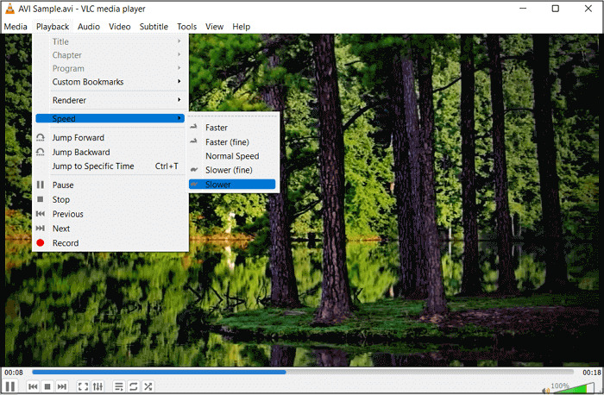This screenshot has height=395, width=604.
Task: Choose Slower (fine) speed option
Action: pyautogui.click(x=232, y=170)
